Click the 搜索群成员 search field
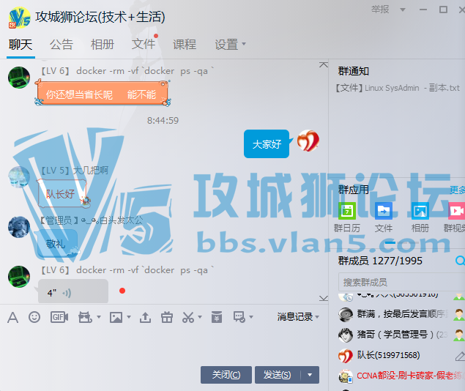This screenshot has width=465, height=391. [x=401, y=282]
